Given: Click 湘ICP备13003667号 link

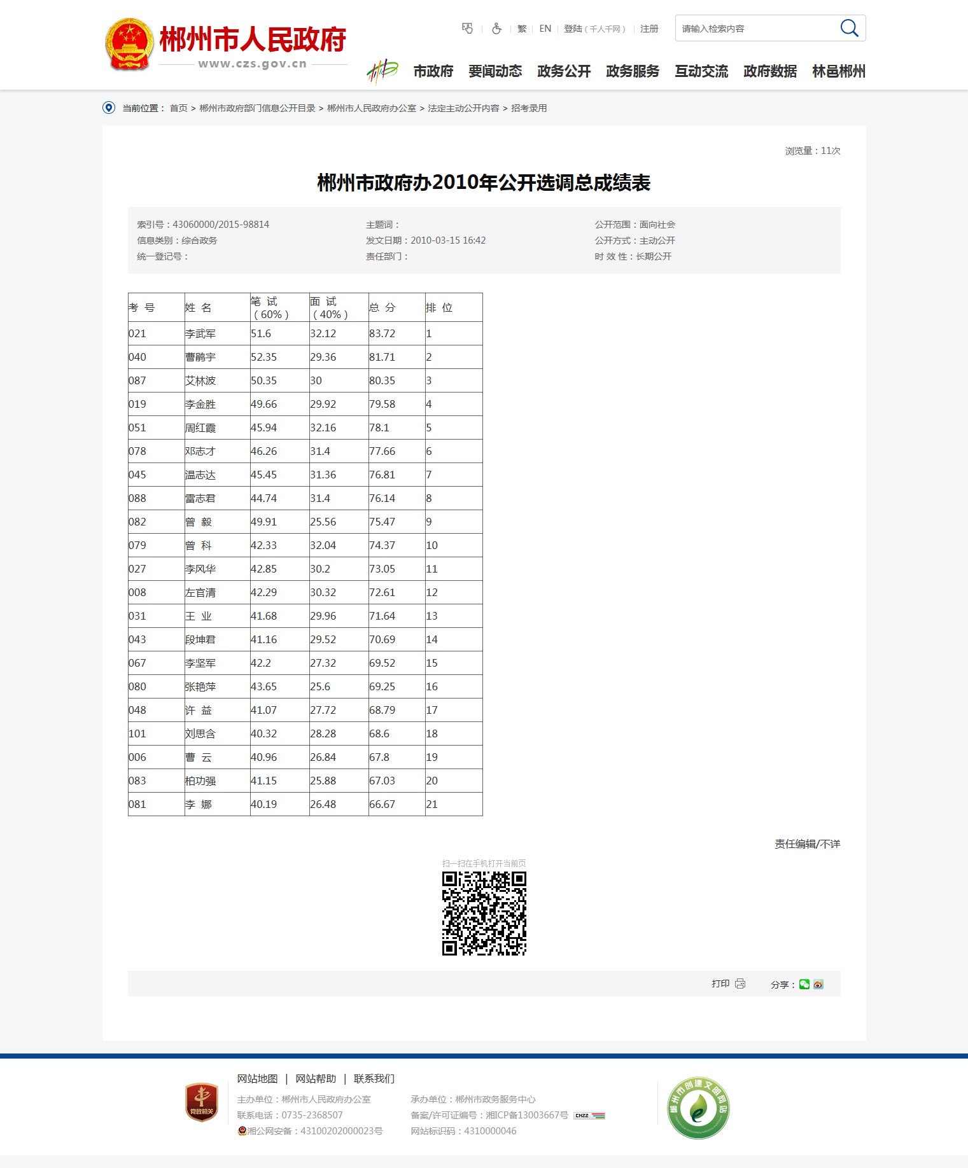Looking at the screenshot, I should 527,1115.
